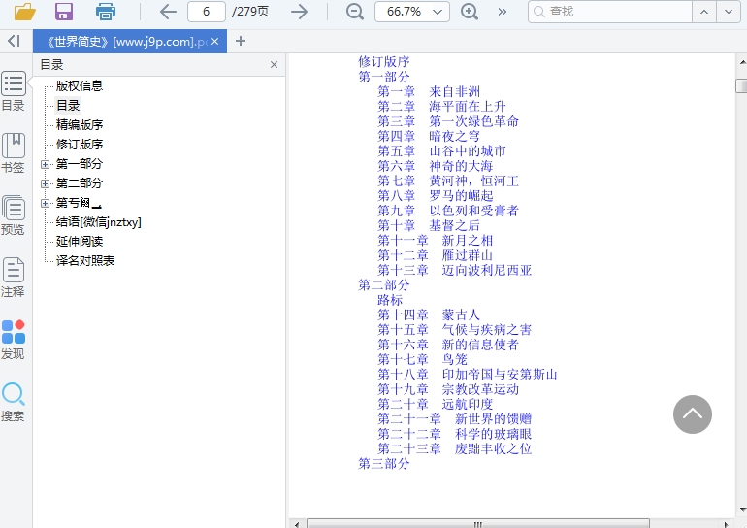Screen dimensions: 747x528
Task: Open the 预览 thumbnails panel
Action: (x=14, y=215)
